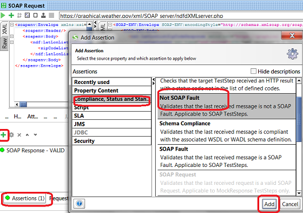Viewport: 303px width, 213px height.
Task: Click the green Submit request play icon
Action: pos(3,15)
